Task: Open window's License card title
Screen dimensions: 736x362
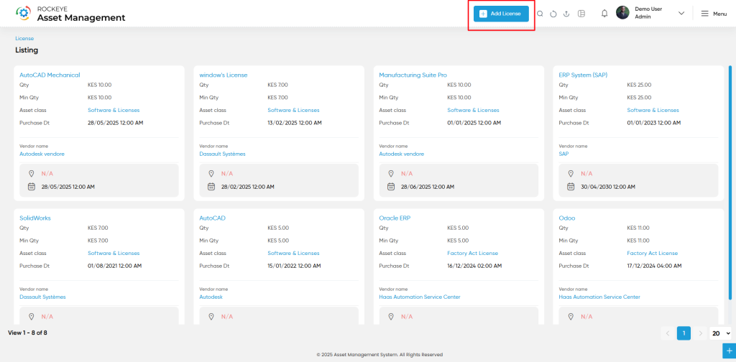Action: [x=224, y=75]
